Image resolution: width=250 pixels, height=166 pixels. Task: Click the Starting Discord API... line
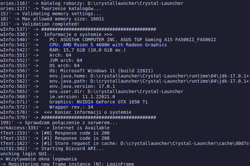73,148
